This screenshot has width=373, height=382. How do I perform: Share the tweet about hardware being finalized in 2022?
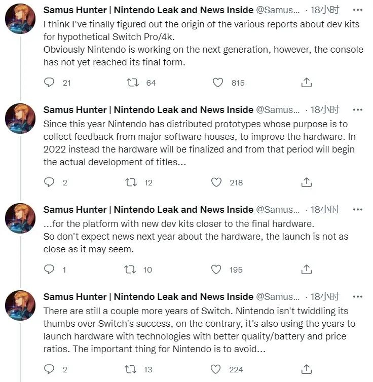[306, 182]
